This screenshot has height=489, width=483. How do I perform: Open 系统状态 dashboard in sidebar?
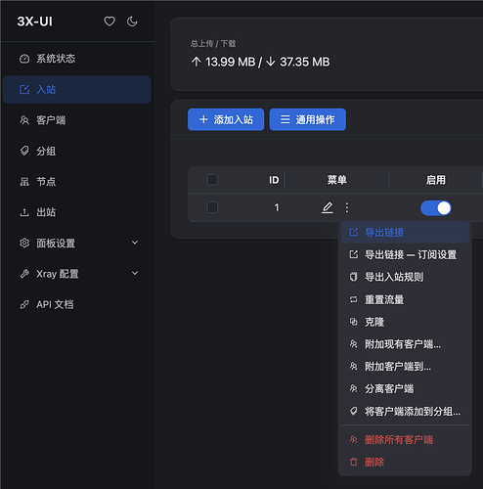tap(77, 59)
